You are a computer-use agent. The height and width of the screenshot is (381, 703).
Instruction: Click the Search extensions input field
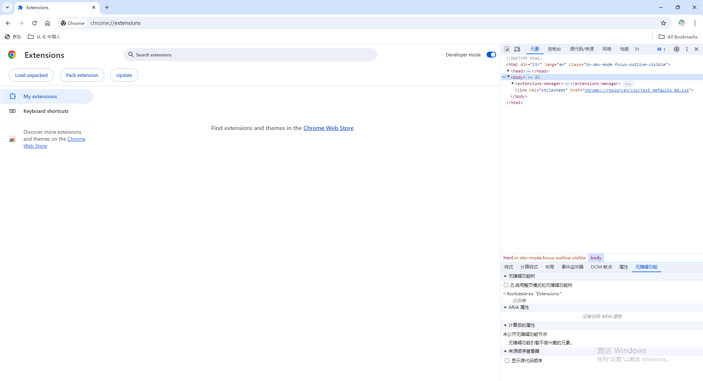[250, 55]
